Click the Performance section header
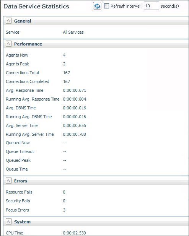The width and height of the screenshot is (189, 236). pyautogui.click(x=28, y=44)
